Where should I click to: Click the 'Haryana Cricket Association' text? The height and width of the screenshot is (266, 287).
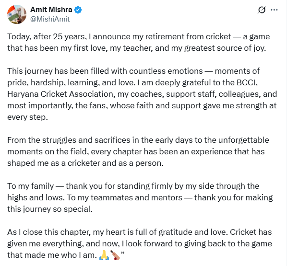click(x=61, y=94)
